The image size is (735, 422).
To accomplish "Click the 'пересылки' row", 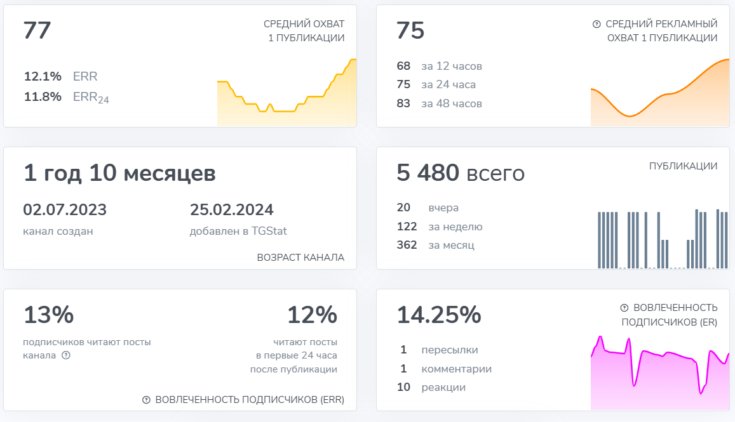I will pos(439,350).
